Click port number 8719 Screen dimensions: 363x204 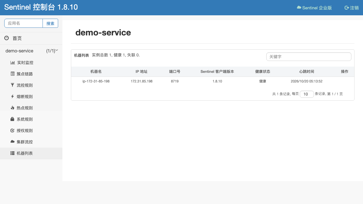click(175, 81)
